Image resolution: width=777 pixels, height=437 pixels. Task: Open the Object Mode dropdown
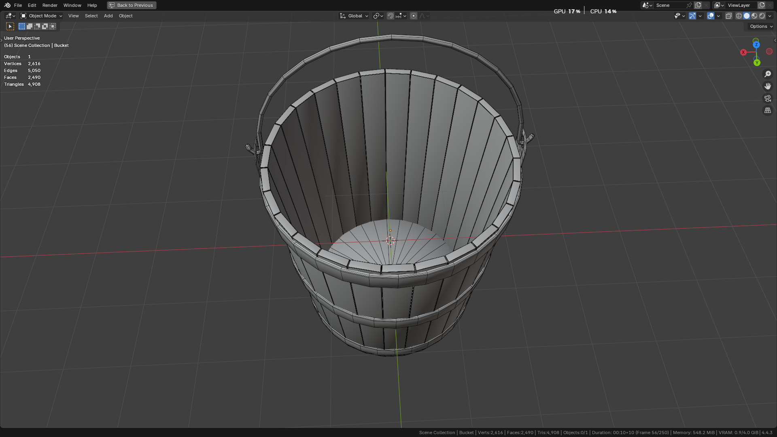tap(41, 16)
